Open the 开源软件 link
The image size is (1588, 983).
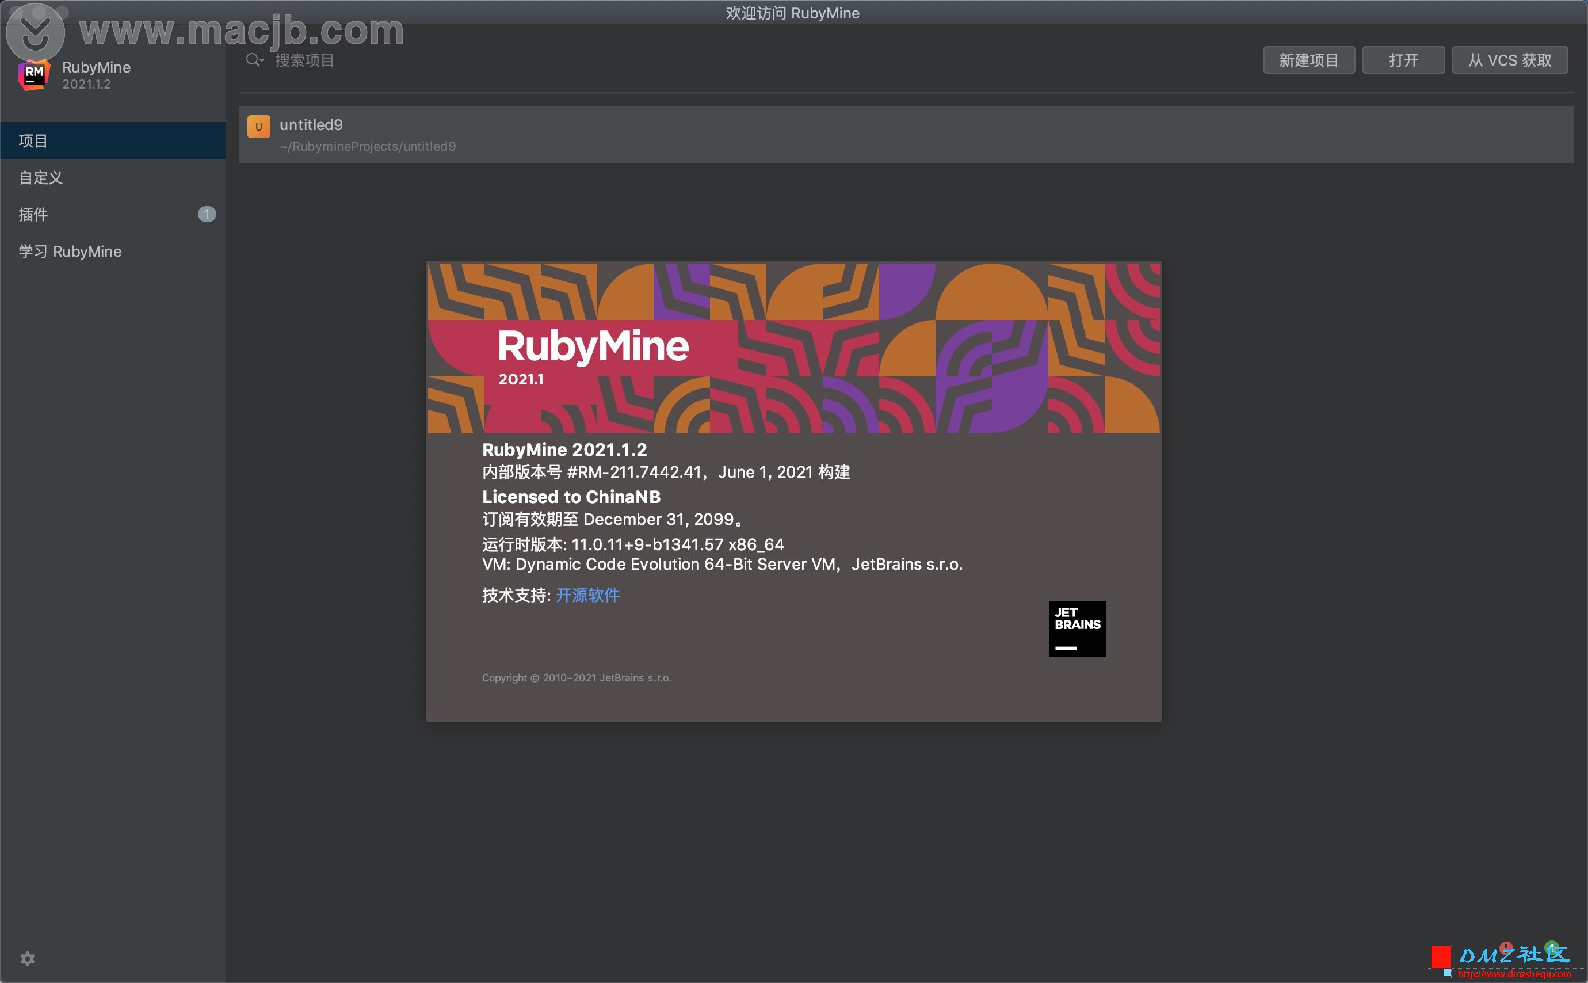click(587, 595)
